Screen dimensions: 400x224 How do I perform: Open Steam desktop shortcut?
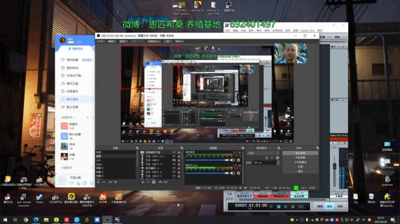click(x=39, y=198)
